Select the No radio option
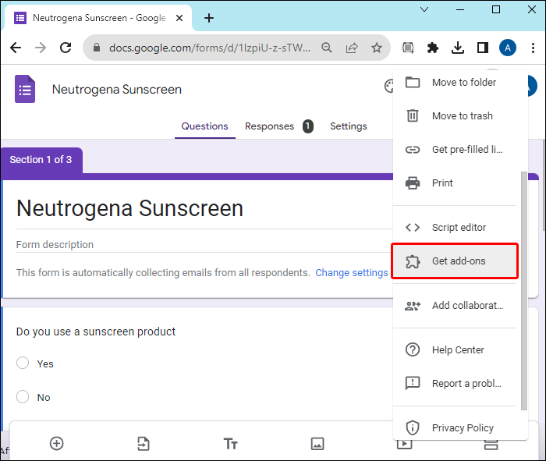This screenshot has width=546, height=461. click(x=23, y=396)
